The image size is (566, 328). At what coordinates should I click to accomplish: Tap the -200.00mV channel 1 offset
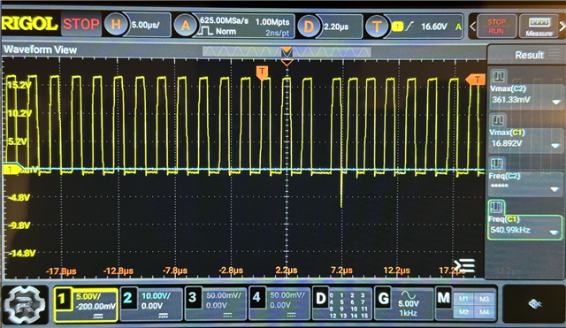[x=96, y=307]
